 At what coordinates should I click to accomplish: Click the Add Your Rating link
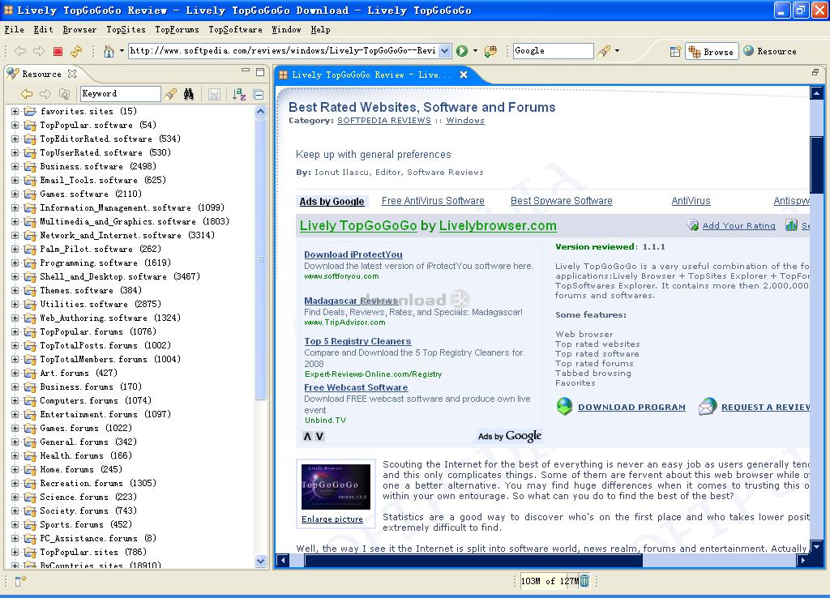(x=738, y=226)
